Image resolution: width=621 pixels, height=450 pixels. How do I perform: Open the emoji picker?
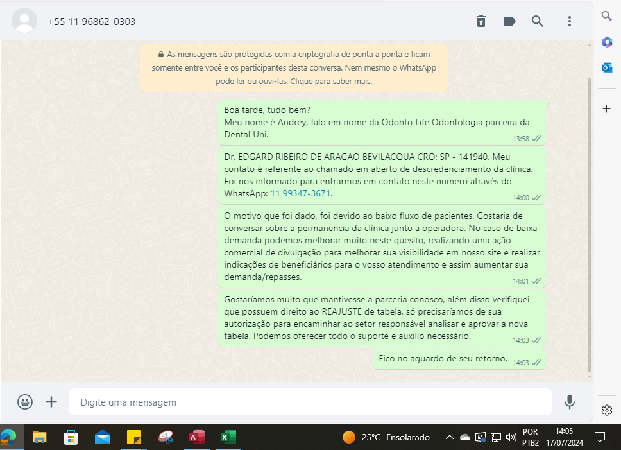click(25, 402)
